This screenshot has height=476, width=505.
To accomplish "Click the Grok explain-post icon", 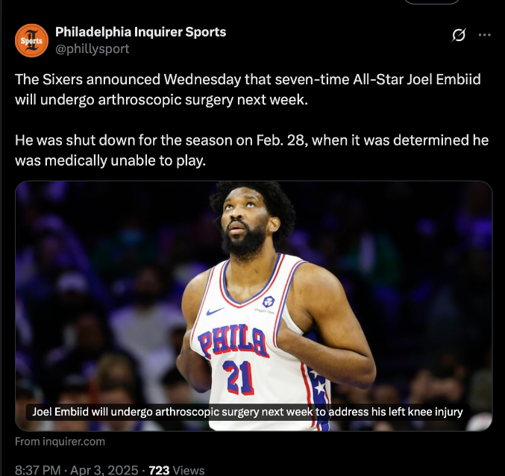I will [458, 35].
